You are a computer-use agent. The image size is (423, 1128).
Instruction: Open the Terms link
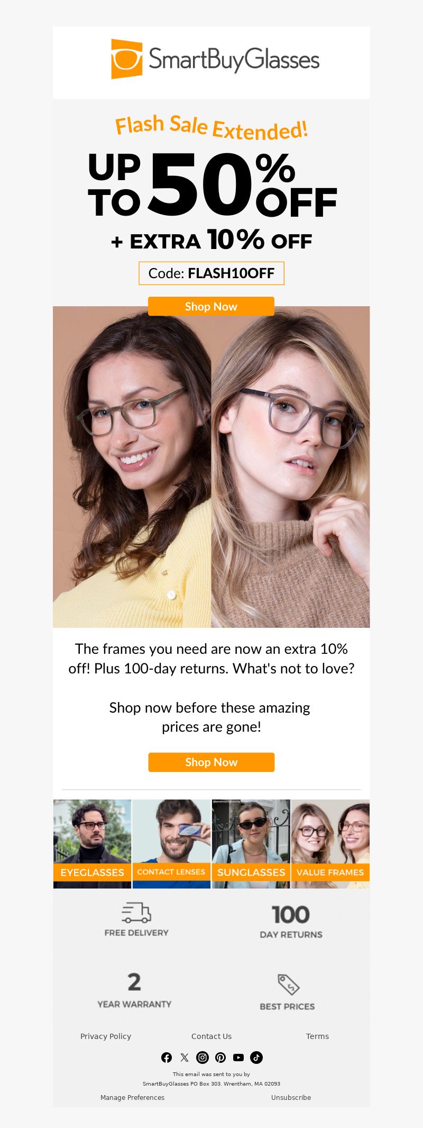click(317, 1036)
